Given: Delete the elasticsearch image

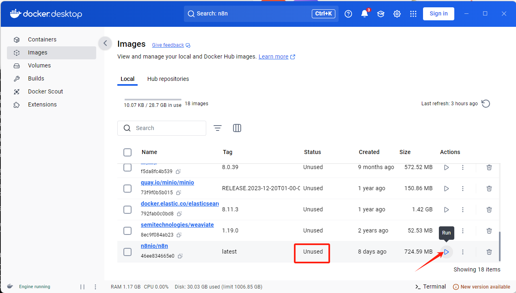Looking at the screenshot, I should 489,210.
